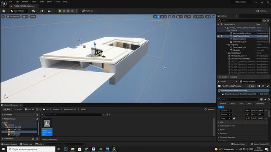Open the Select Mode dropdown
The height and width of the screenshot is (152, 271).
tap(18, 11)
